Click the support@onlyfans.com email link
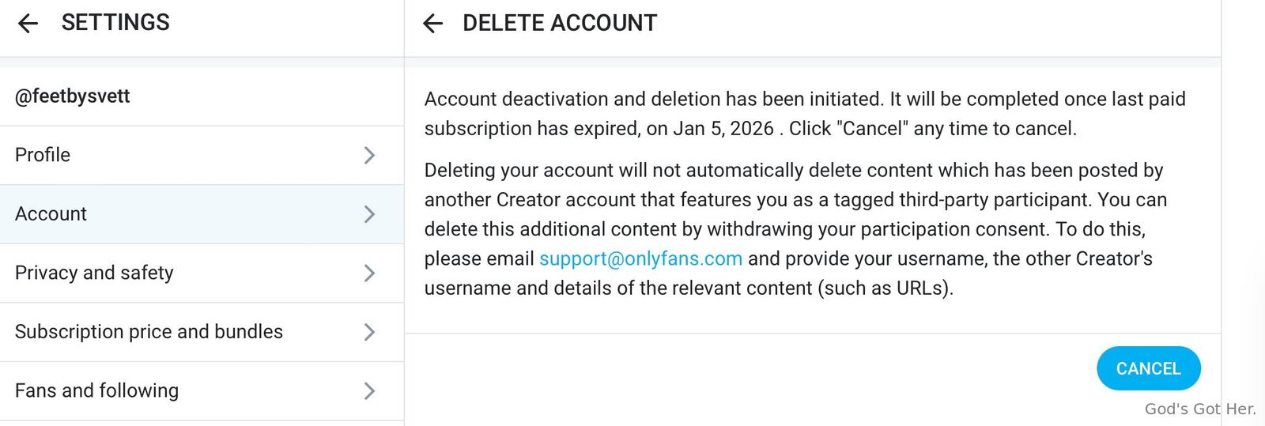The width and height of the screenshot is (1265, 426). pyautogui.click(x=640, y=259)
